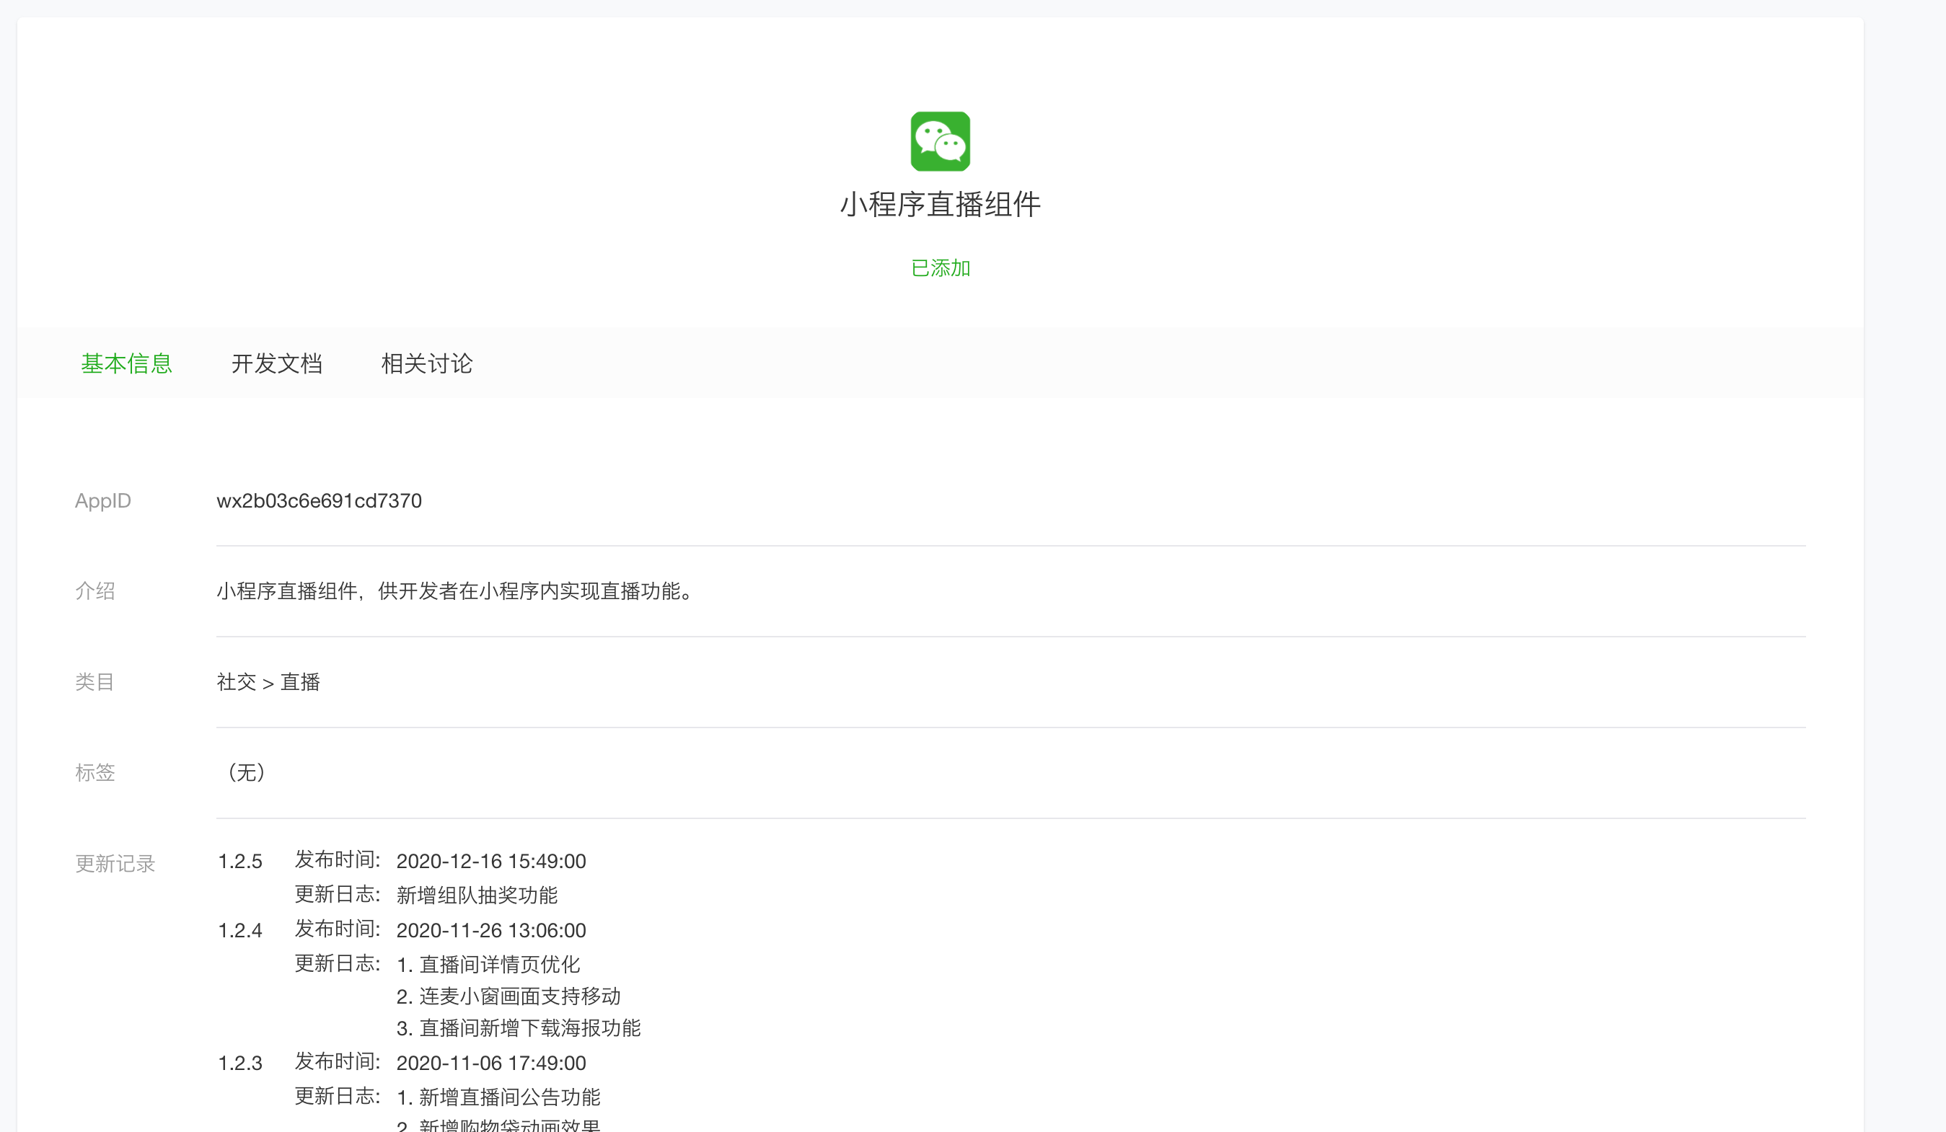Click version number 1.2.5 entry
The width and height of the screenshot is (1946, 1132).
[x=240, y=862]
